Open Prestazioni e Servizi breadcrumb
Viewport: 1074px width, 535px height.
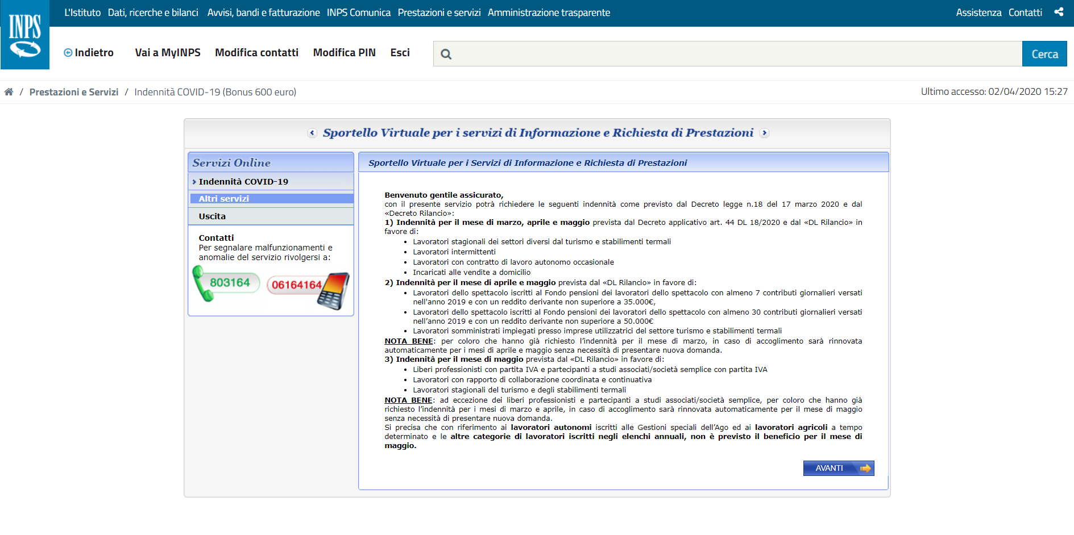(74, 92)
